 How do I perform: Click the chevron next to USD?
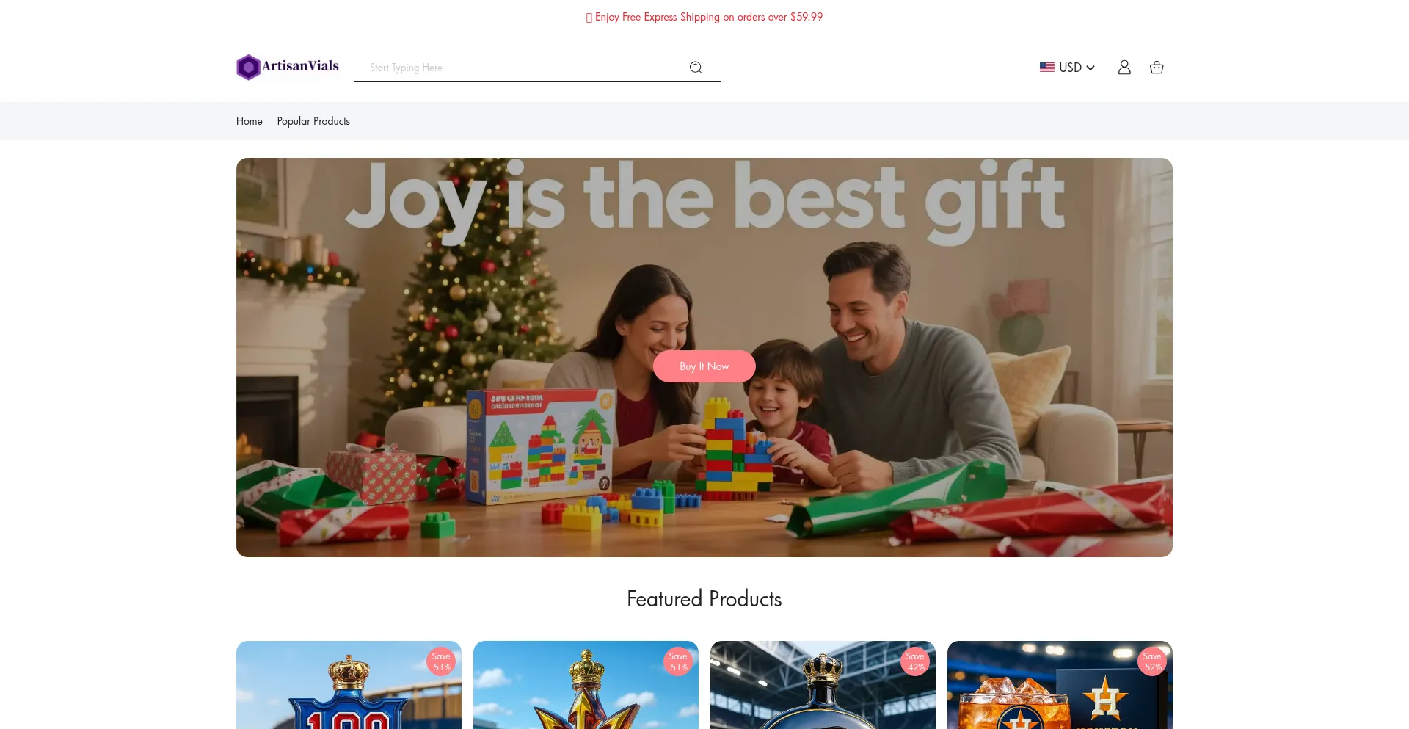coord(1091,68)
